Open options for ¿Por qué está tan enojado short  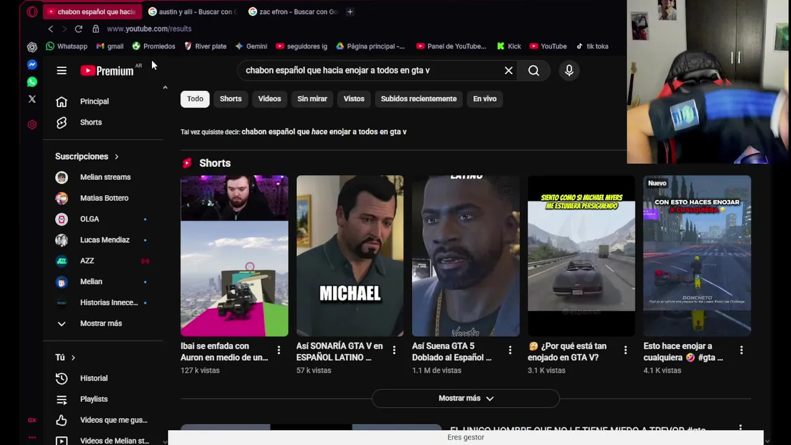pyautogui.click(x=625, y=350)
